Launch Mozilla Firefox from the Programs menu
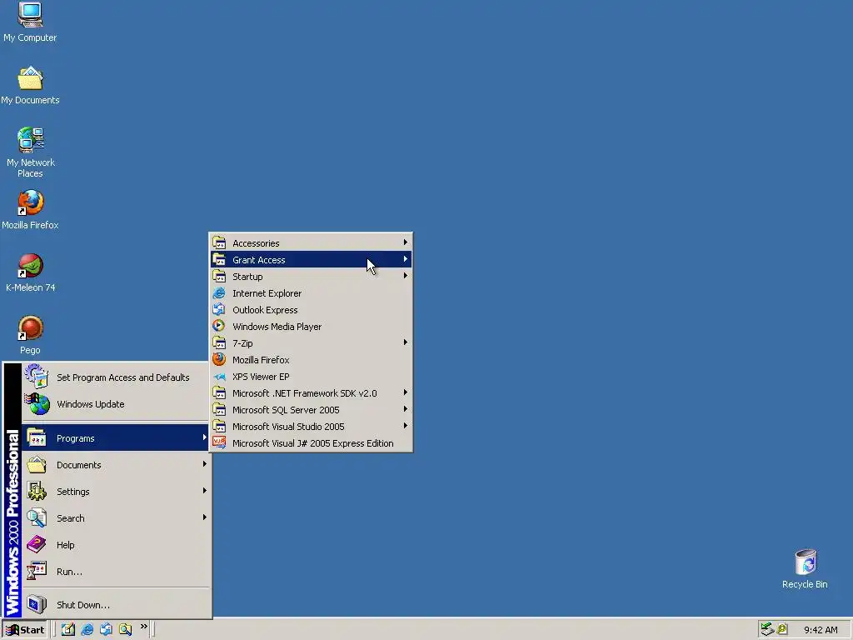The width and height of the screenshot is (853, 640). [x=312, y=360]
